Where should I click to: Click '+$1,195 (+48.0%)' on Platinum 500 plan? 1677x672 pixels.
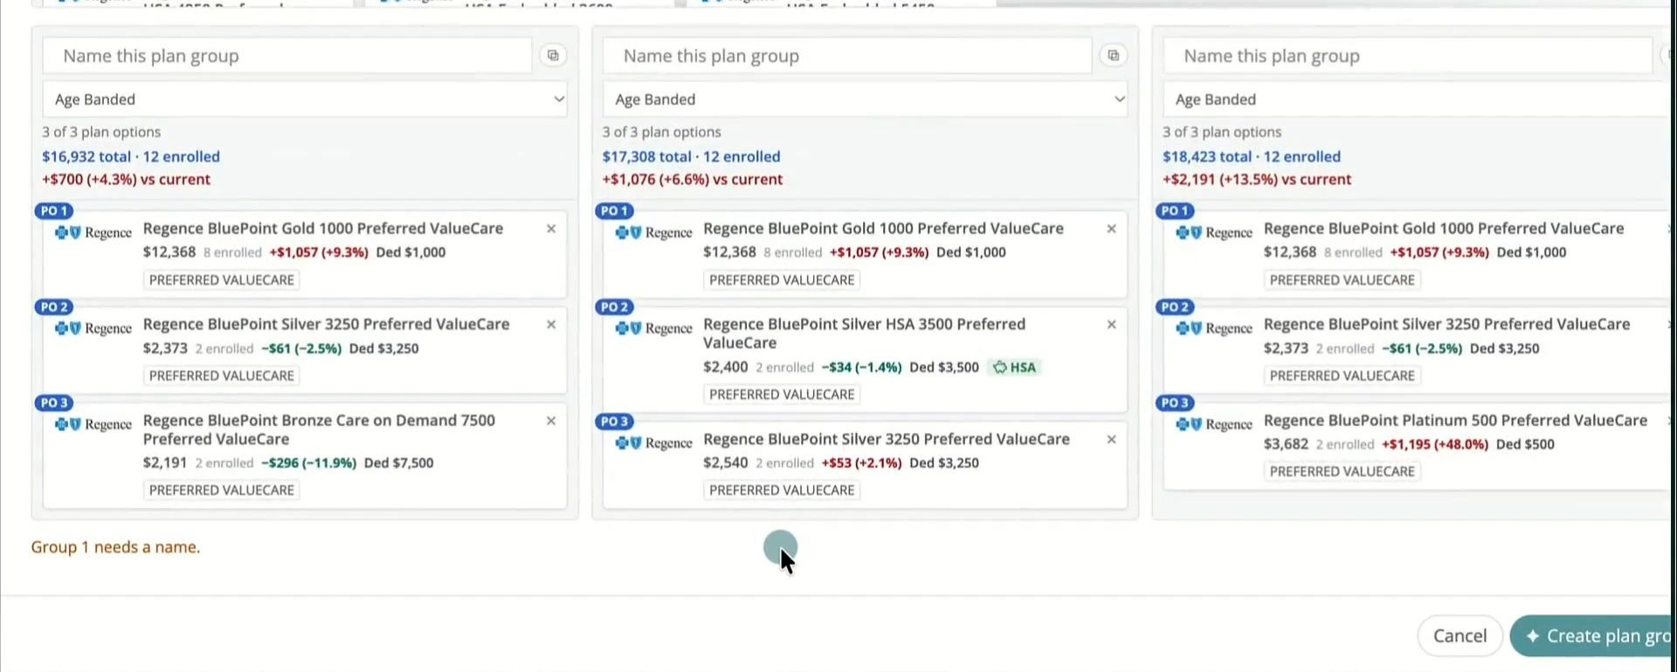1435,444
